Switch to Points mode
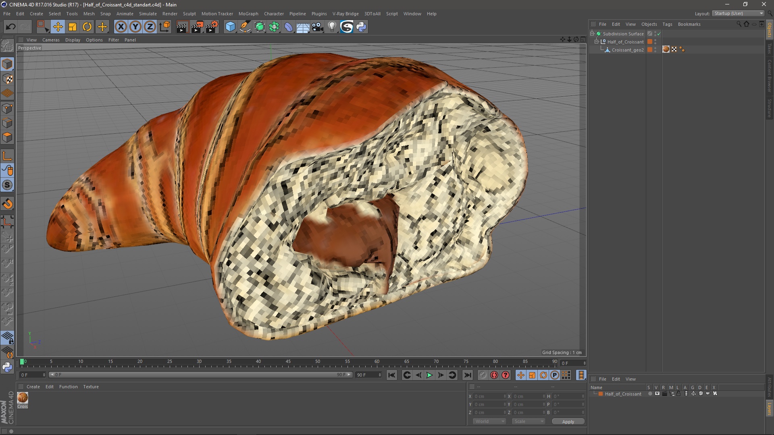774x435 pixels. point(7,108)
